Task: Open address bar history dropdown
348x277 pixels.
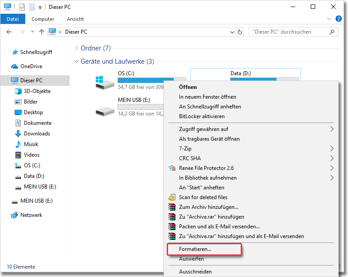Action: tap(232, 32)
